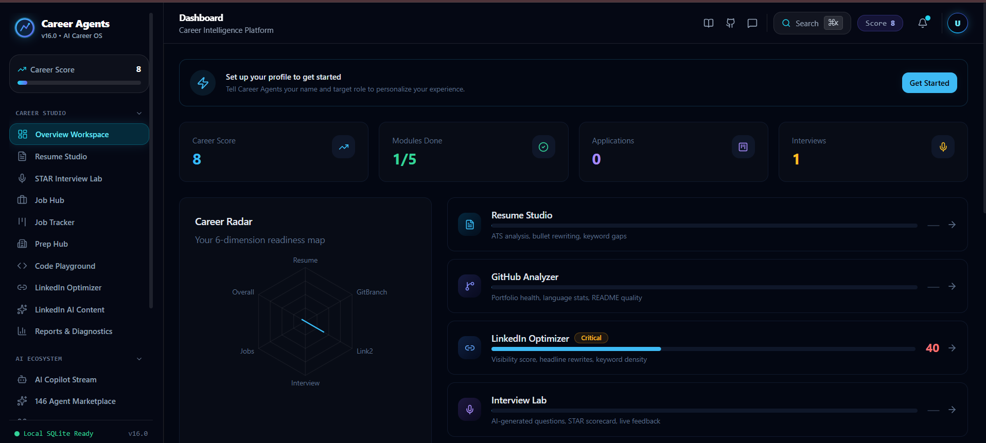This screenshot has height=443, width=986.
Task: Click the Set up your profile heading
Action: tap(284, 77)
